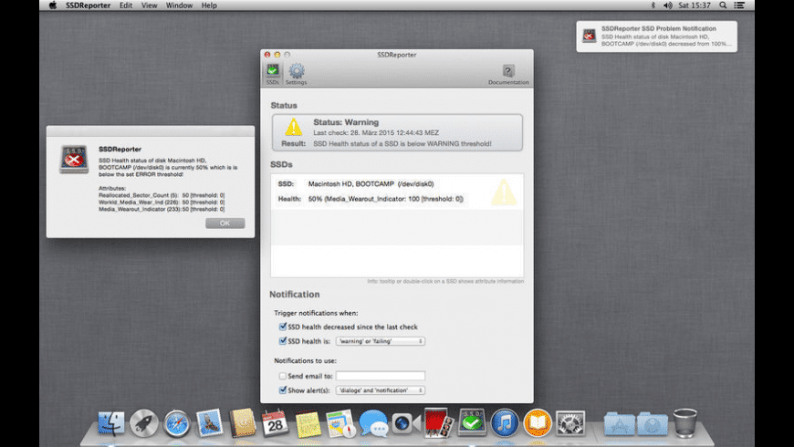
Task: Open Applications folder stack in Dock
Action: click(x=619, y=424)
